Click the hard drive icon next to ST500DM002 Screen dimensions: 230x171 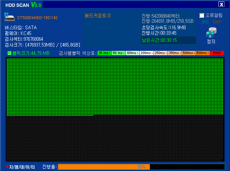point(9,17)
